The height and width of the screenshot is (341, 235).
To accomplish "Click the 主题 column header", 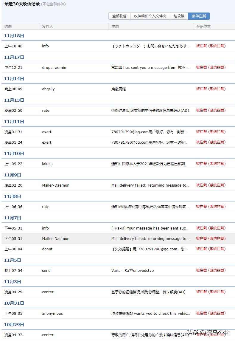I will (115, 26).
